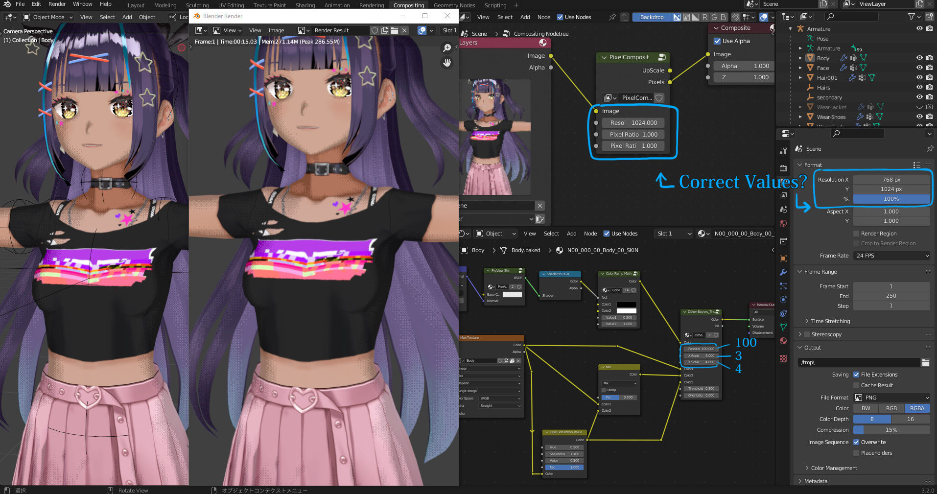Select BW color mode button
937x494 pixels.
(x=866, y=408)
